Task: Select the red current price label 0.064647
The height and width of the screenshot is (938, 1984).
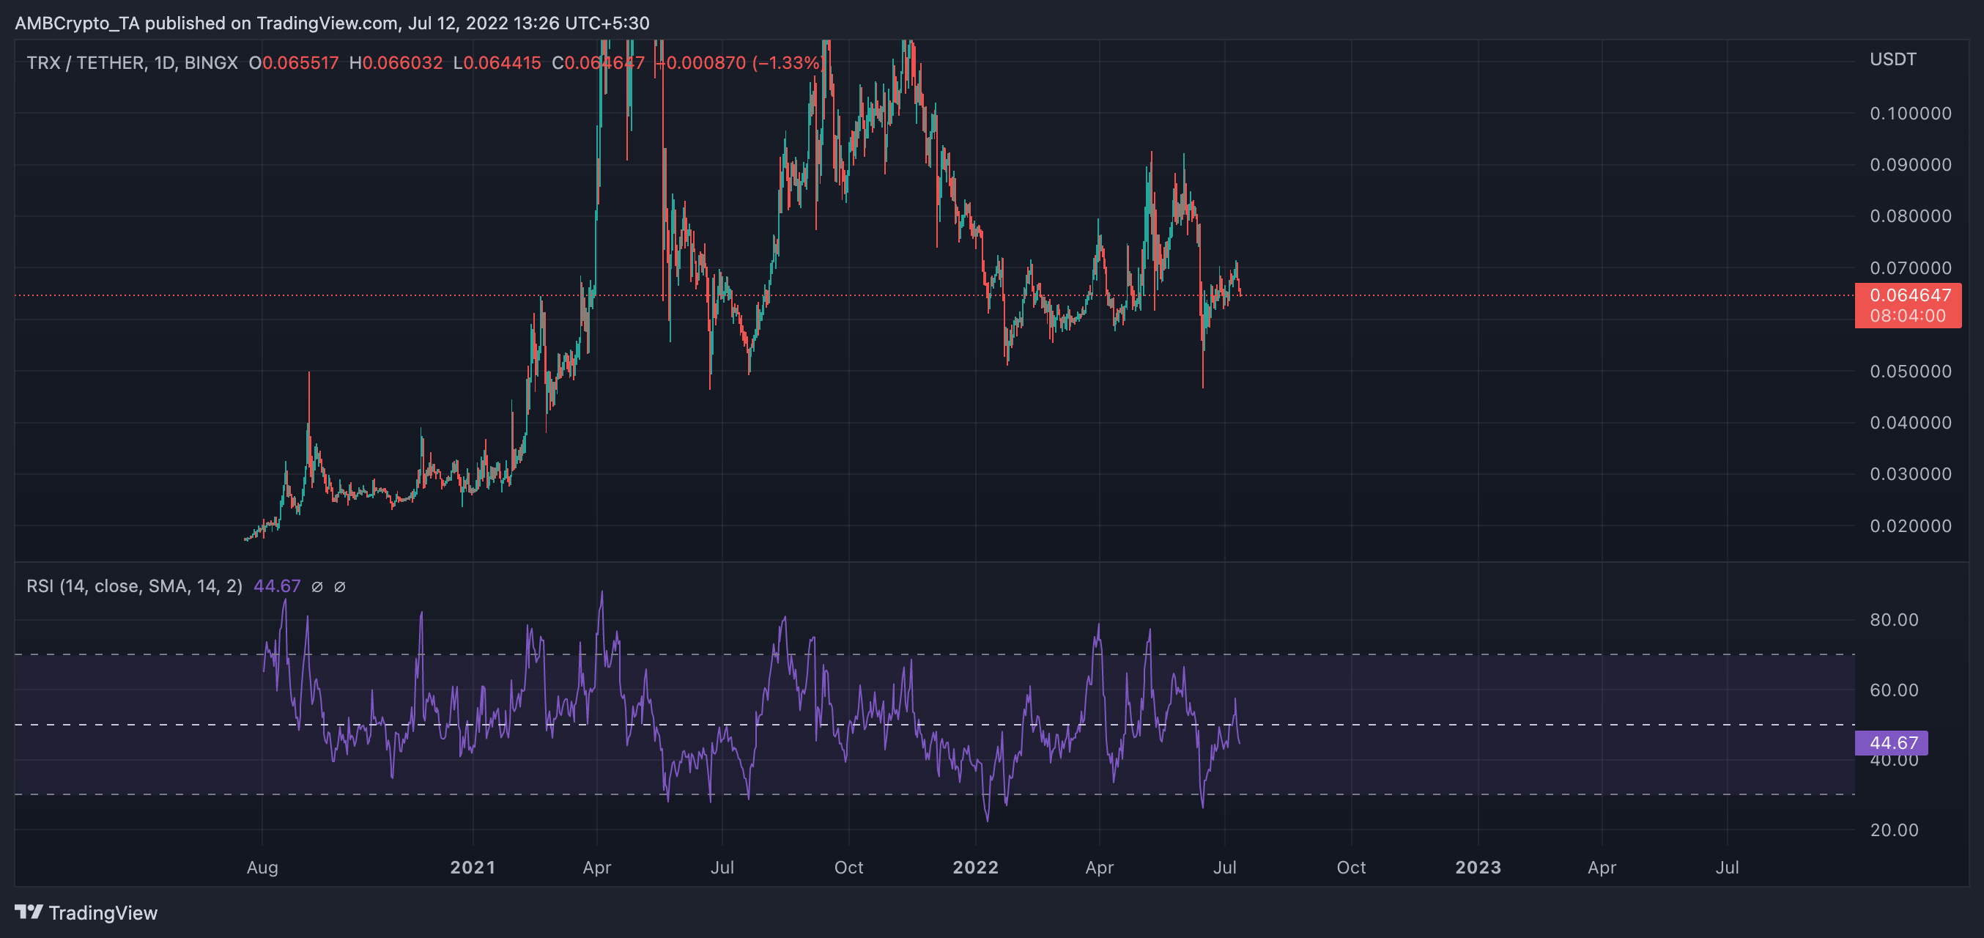Action: [x=1909, y=296]
